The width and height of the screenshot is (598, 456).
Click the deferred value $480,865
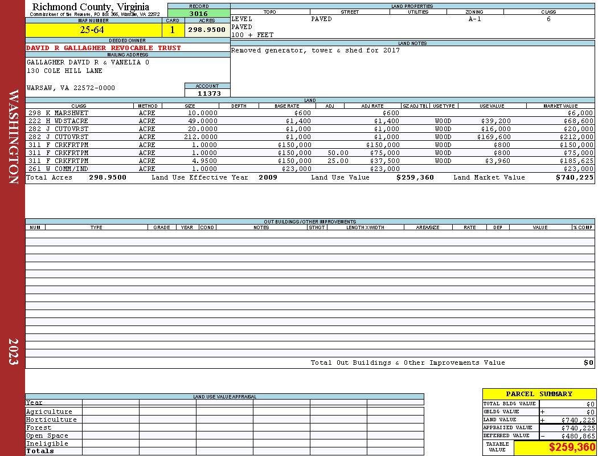tap(578, 436)
